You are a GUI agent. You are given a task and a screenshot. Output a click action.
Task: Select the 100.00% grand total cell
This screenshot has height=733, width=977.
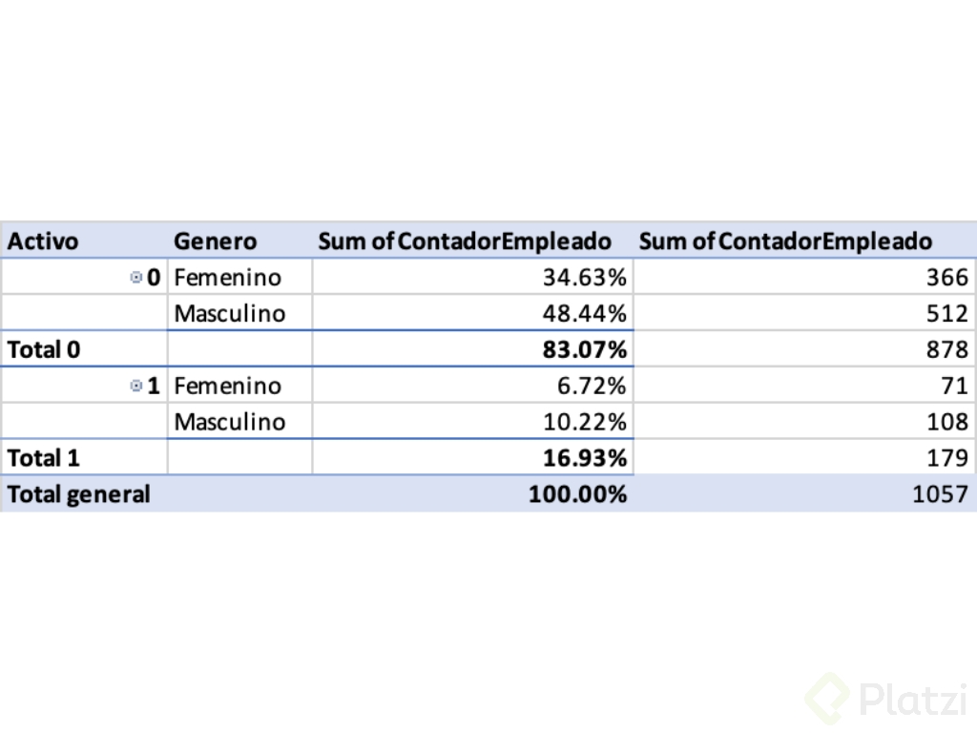578,494
